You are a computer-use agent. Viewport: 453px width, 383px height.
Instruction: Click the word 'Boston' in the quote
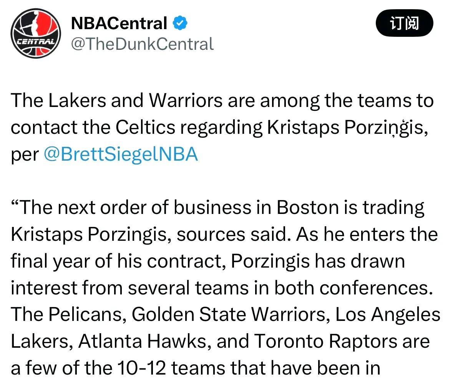coord(308,207)
